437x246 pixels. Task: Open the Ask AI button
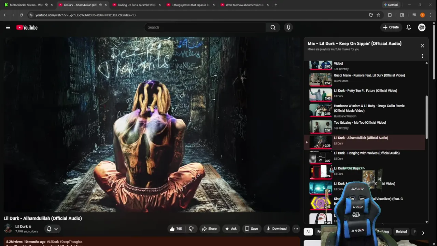[x=230, y=229]
